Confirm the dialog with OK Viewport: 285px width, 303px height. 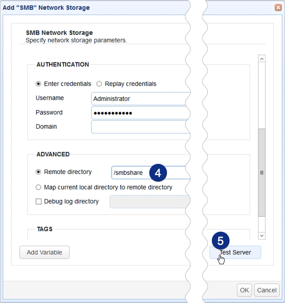244,290
